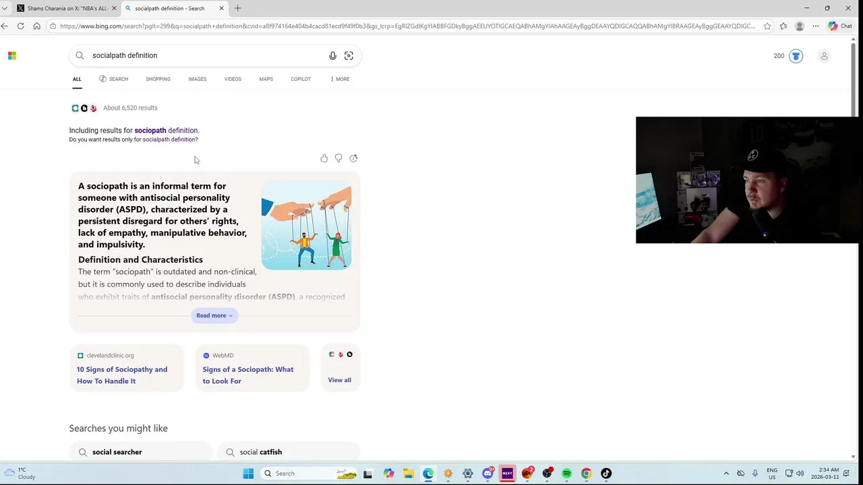Click the ENG US language indicator
Viewport: 863px width, 485px height.
(x=772, y=474)
